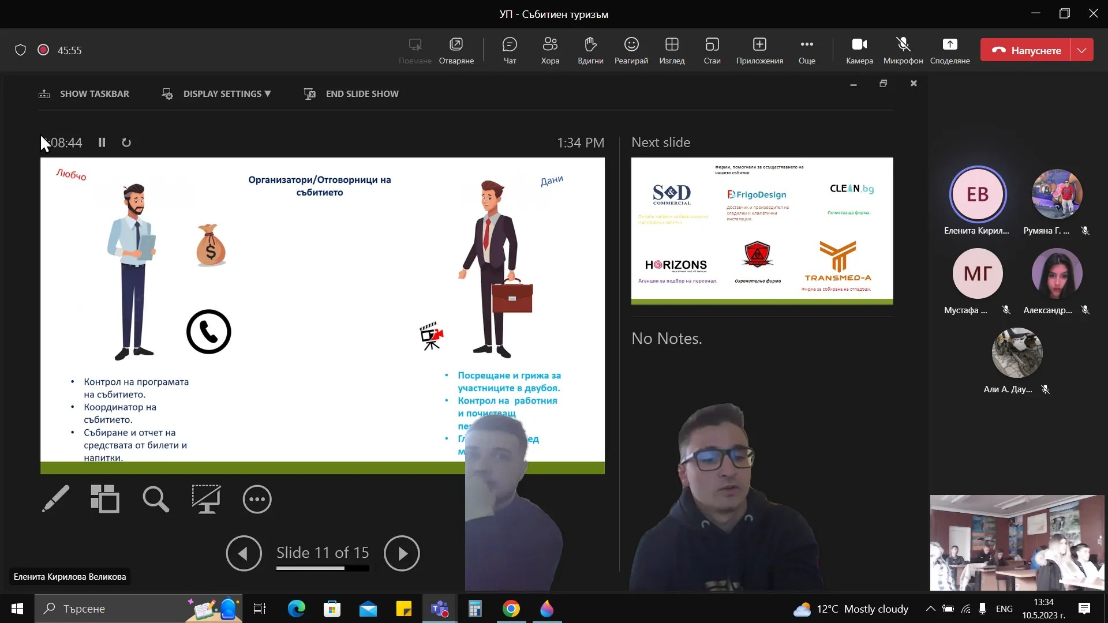Viewport: 1108px width, 623px height.
Task: Restore the presenter view panel
Action: (x=883, y=84)
